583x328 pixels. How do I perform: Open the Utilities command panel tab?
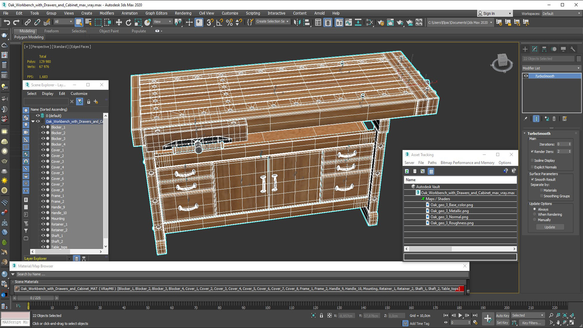point(573,49)
